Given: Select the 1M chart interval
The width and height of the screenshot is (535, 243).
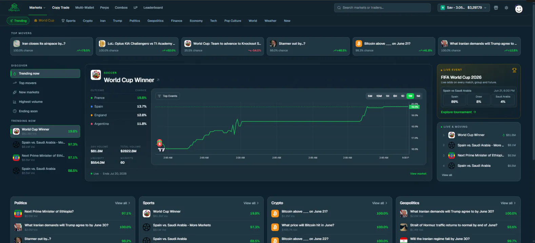Looking at the screenshot, I should click(418, 96).
